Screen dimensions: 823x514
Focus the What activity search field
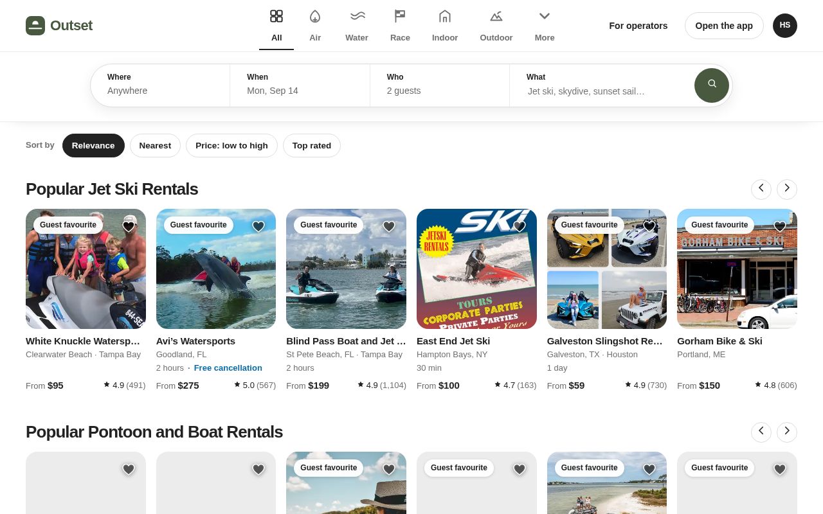click(x=601, y=85)
